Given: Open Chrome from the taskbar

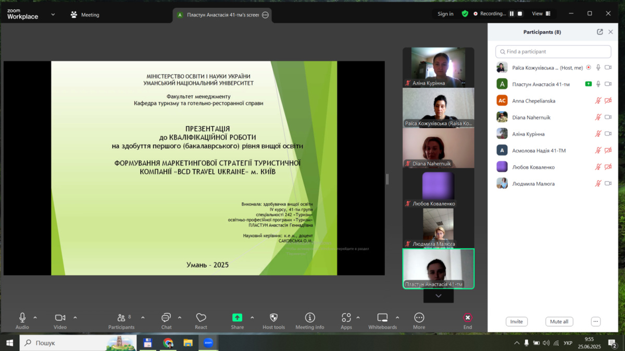Looking at the screenshot, I should click(168, 343).
